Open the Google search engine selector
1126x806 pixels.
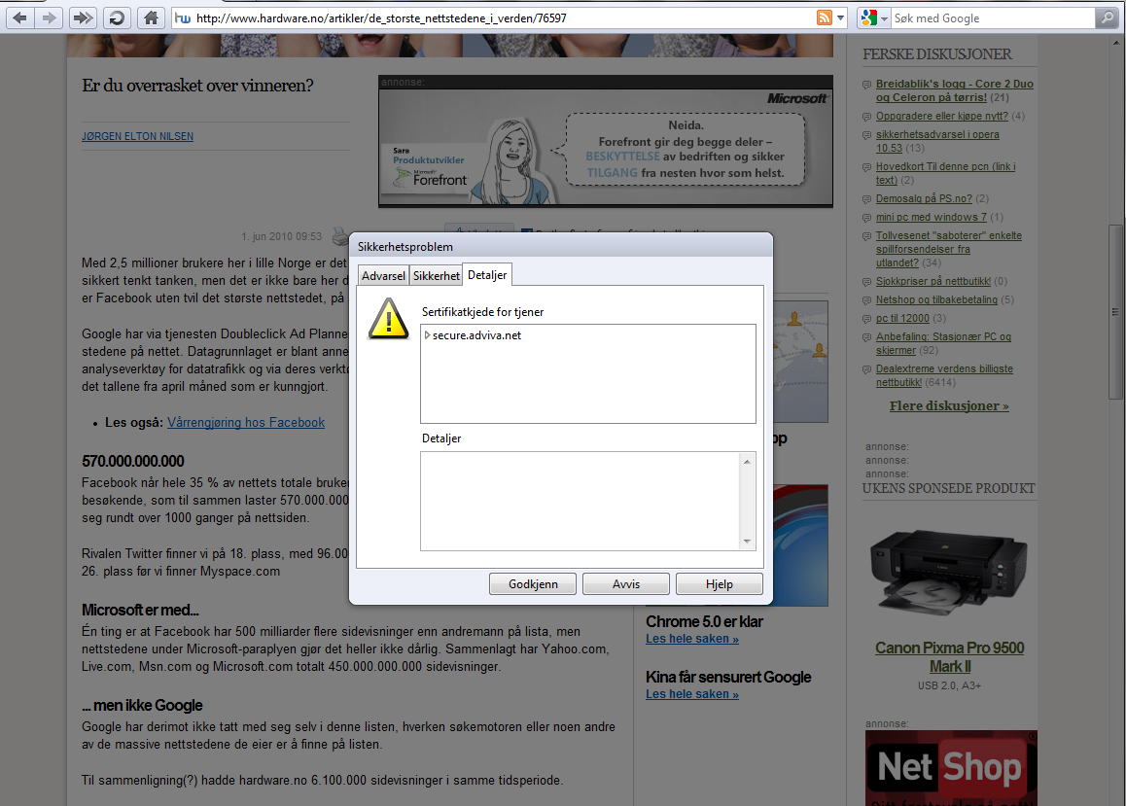coord(874,18)
